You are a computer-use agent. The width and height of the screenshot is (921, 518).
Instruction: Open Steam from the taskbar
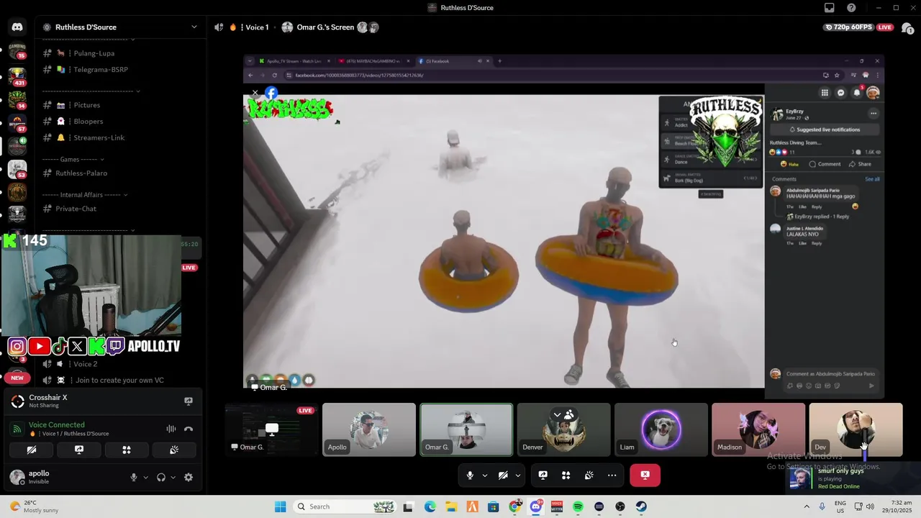click(641, 506)
